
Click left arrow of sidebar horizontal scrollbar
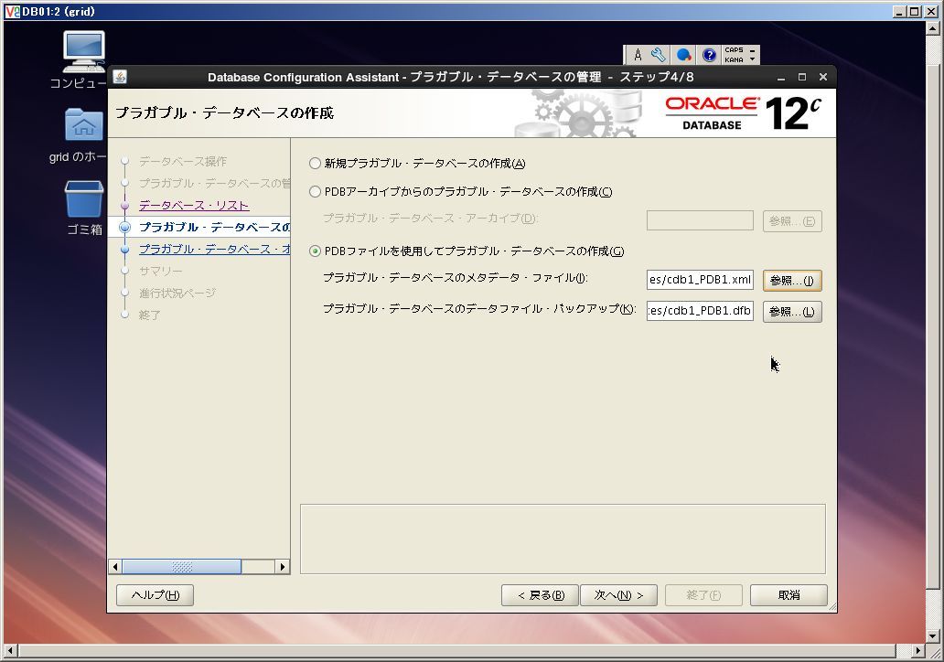(x=115, y=566)
